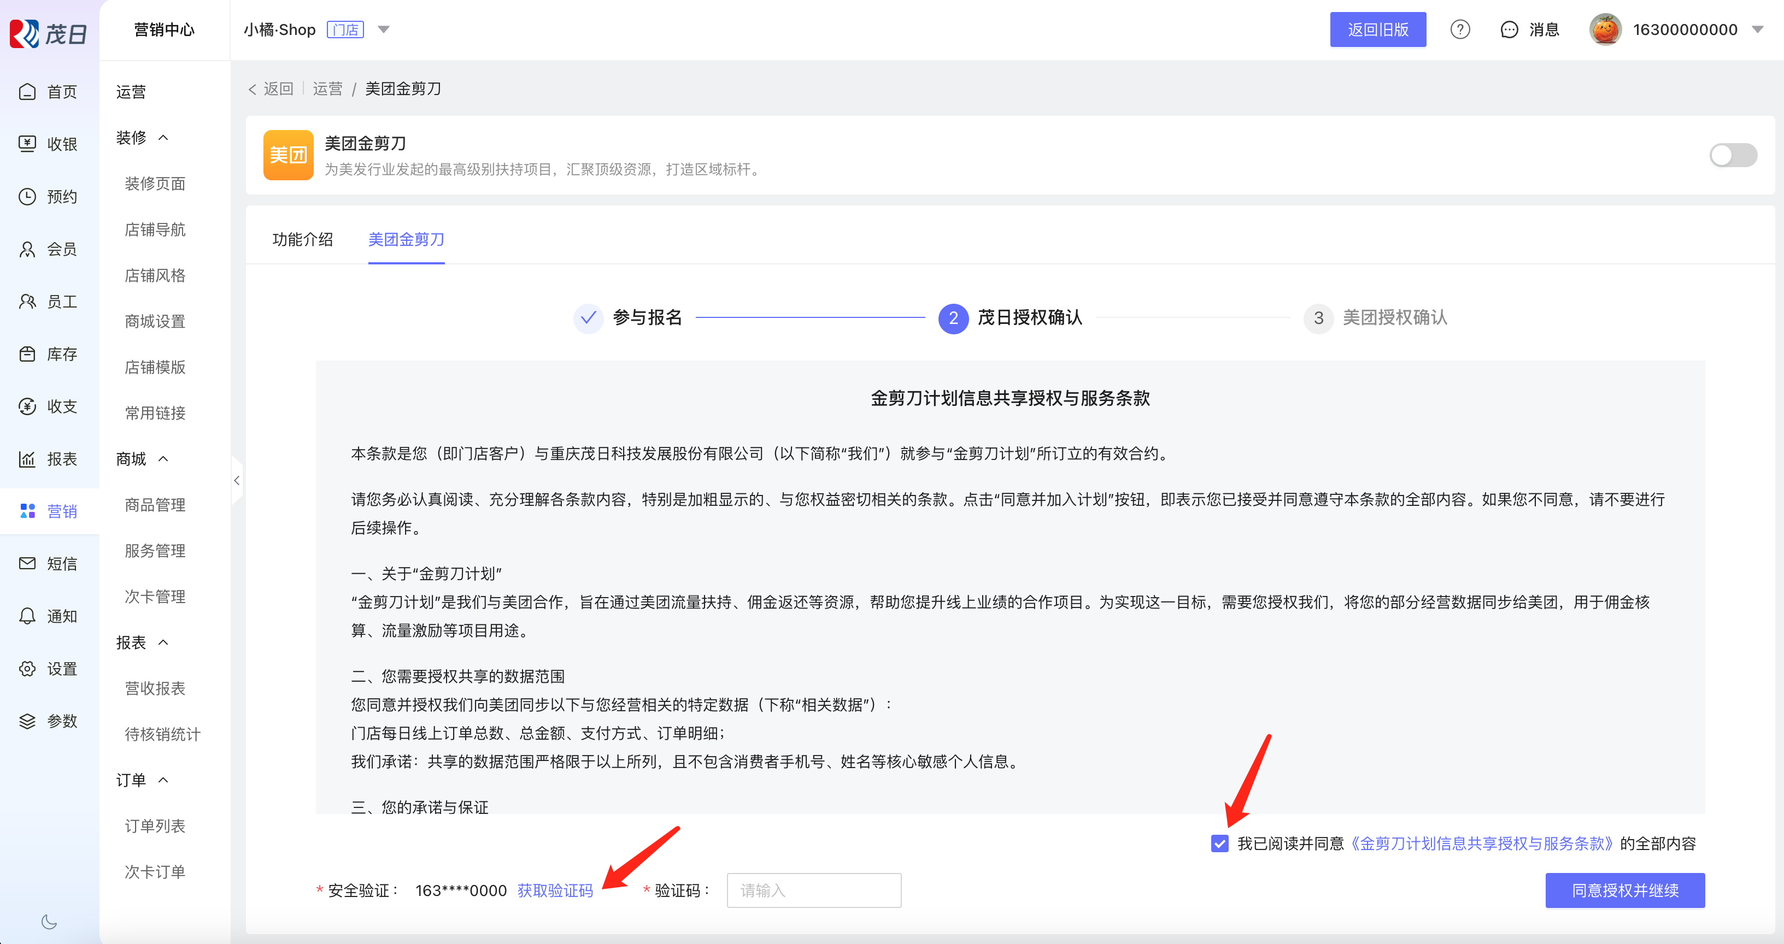Click the 获取验证码 link
The image size is (1784, 944).
pyautogui.click(x=555, y=890)
